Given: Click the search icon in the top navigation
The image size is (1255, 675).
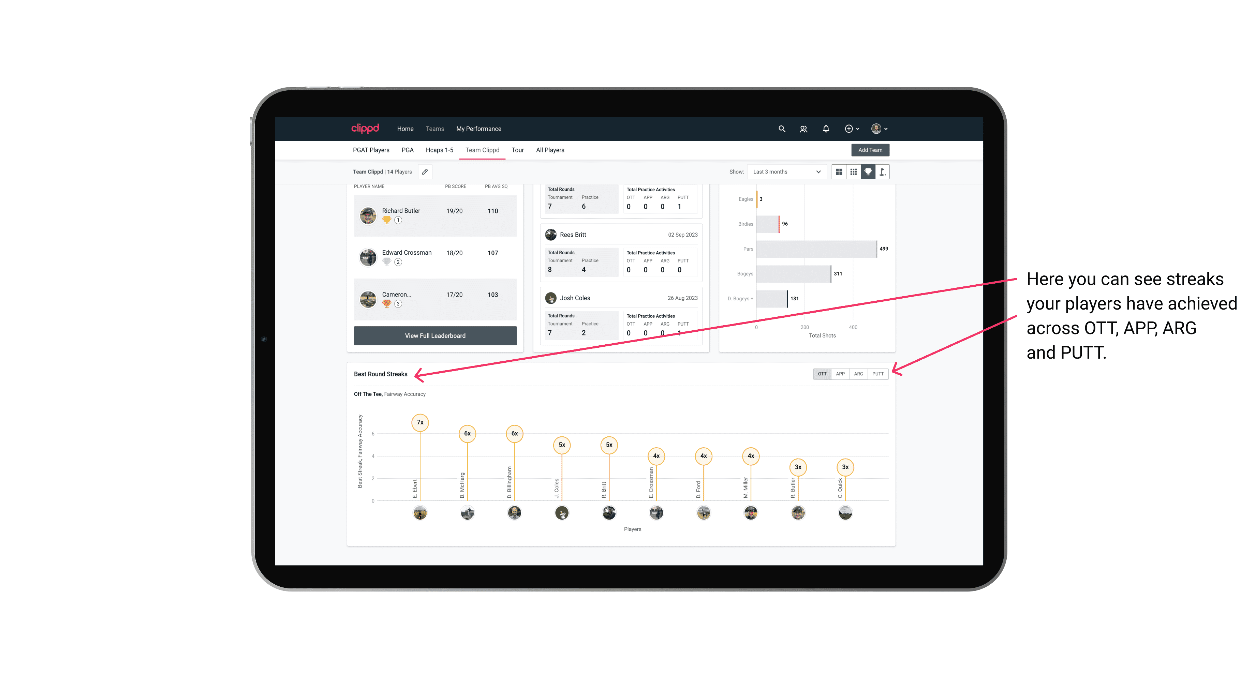Looking at the screenshot, I should tap(781, 129).
